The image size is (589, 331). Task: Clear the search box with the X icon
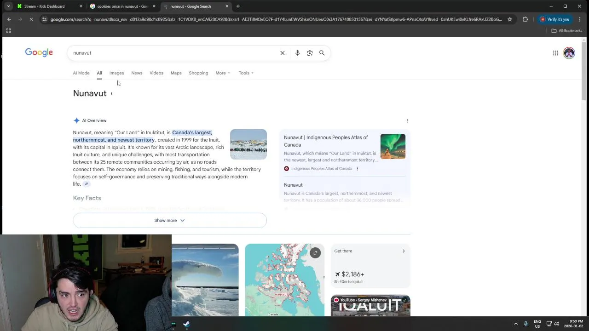click(283, 53)
